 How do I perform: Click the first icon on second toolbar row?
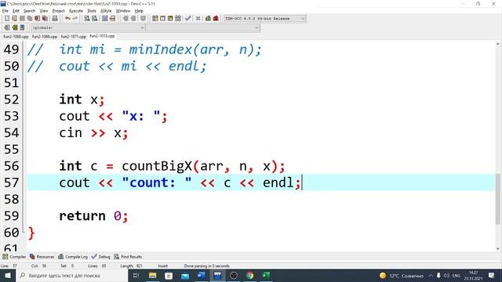pos(7,28)
